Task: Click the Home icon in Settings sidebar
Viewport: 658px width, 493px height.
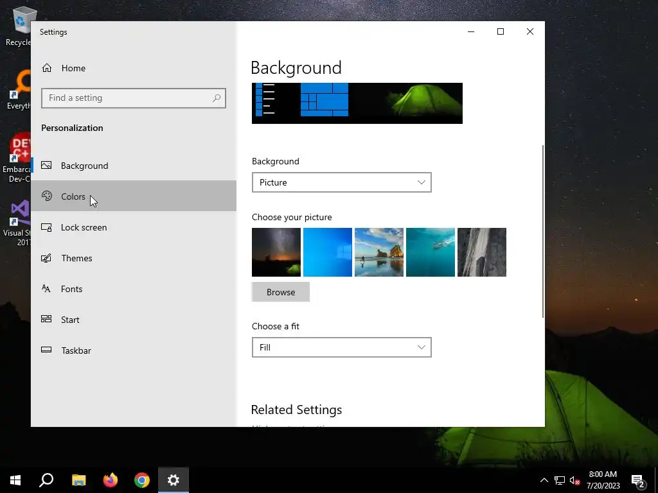Action: click(x=46, y=68)
